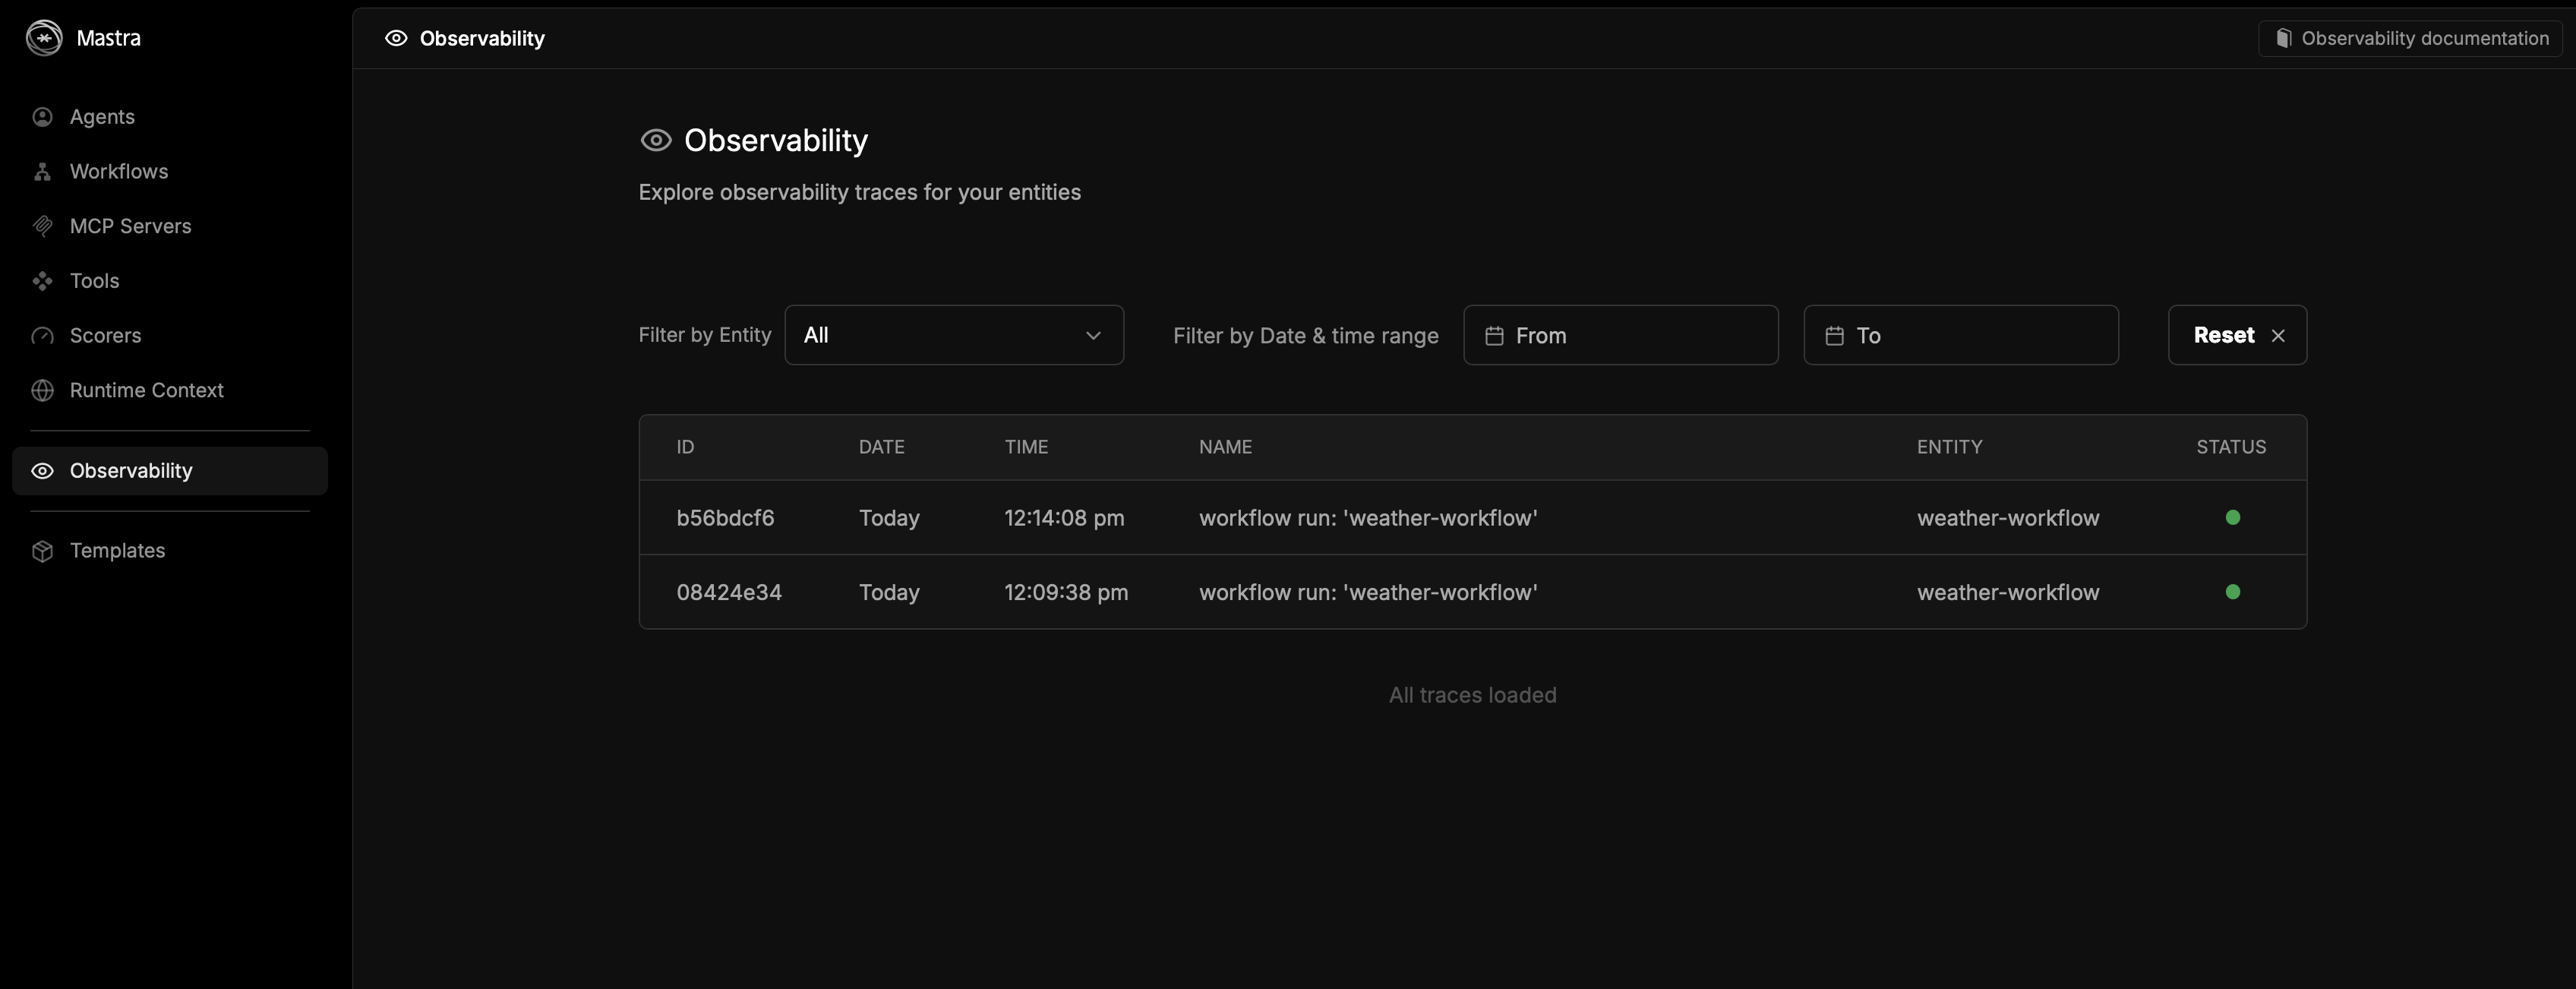Click the Scorers gauge icon
The image size is (2576, 989).
[42, 336]
